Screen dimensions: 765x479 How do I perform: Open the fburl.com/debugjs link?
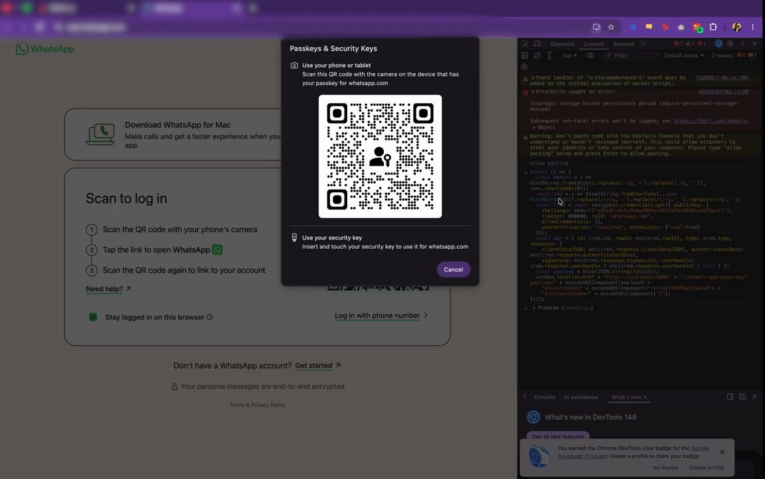click(x=711, y=121)
